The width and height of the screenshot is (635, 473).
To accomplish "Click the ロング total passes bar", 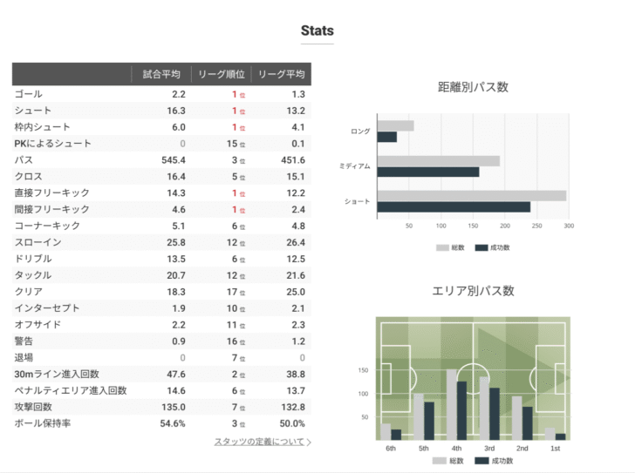I will tap(396, 125).
